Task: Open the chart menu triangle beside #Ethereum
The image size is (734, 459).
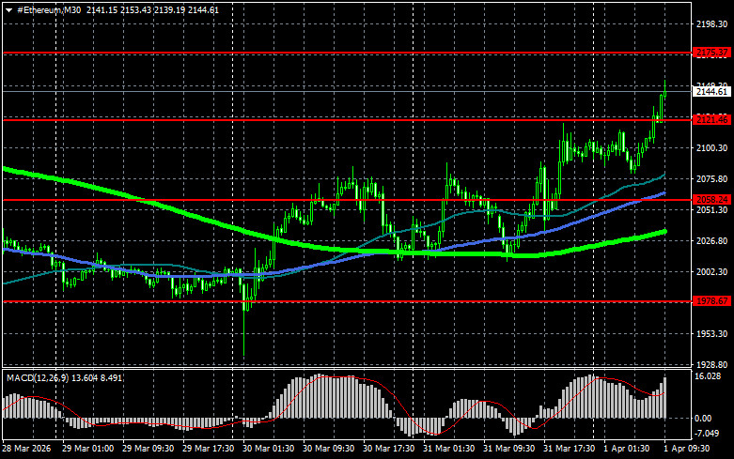Action: (8, 10)
